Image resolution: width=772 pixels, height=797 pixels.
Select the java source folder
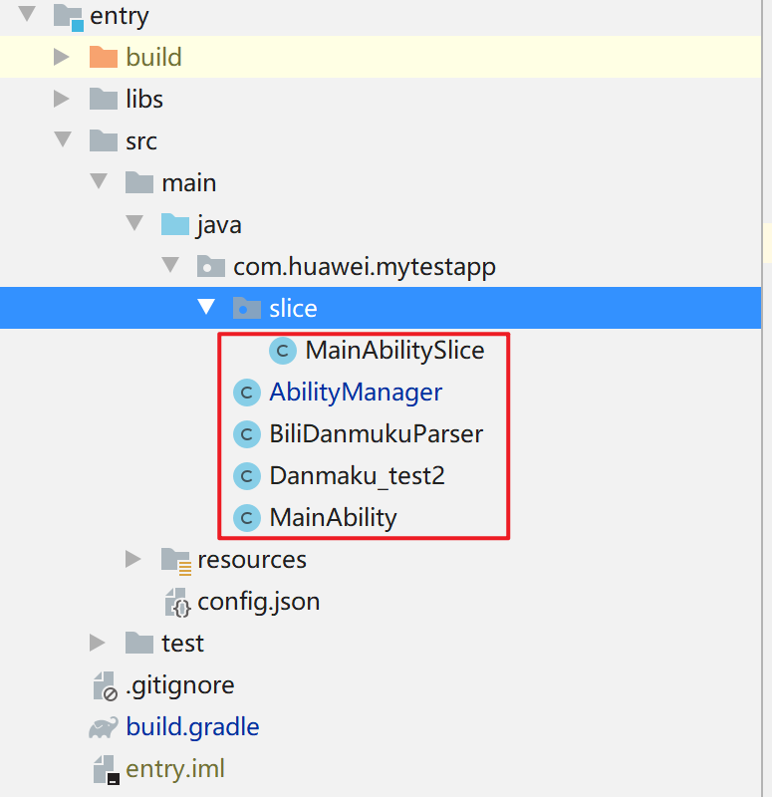click(x=218, y=225)
